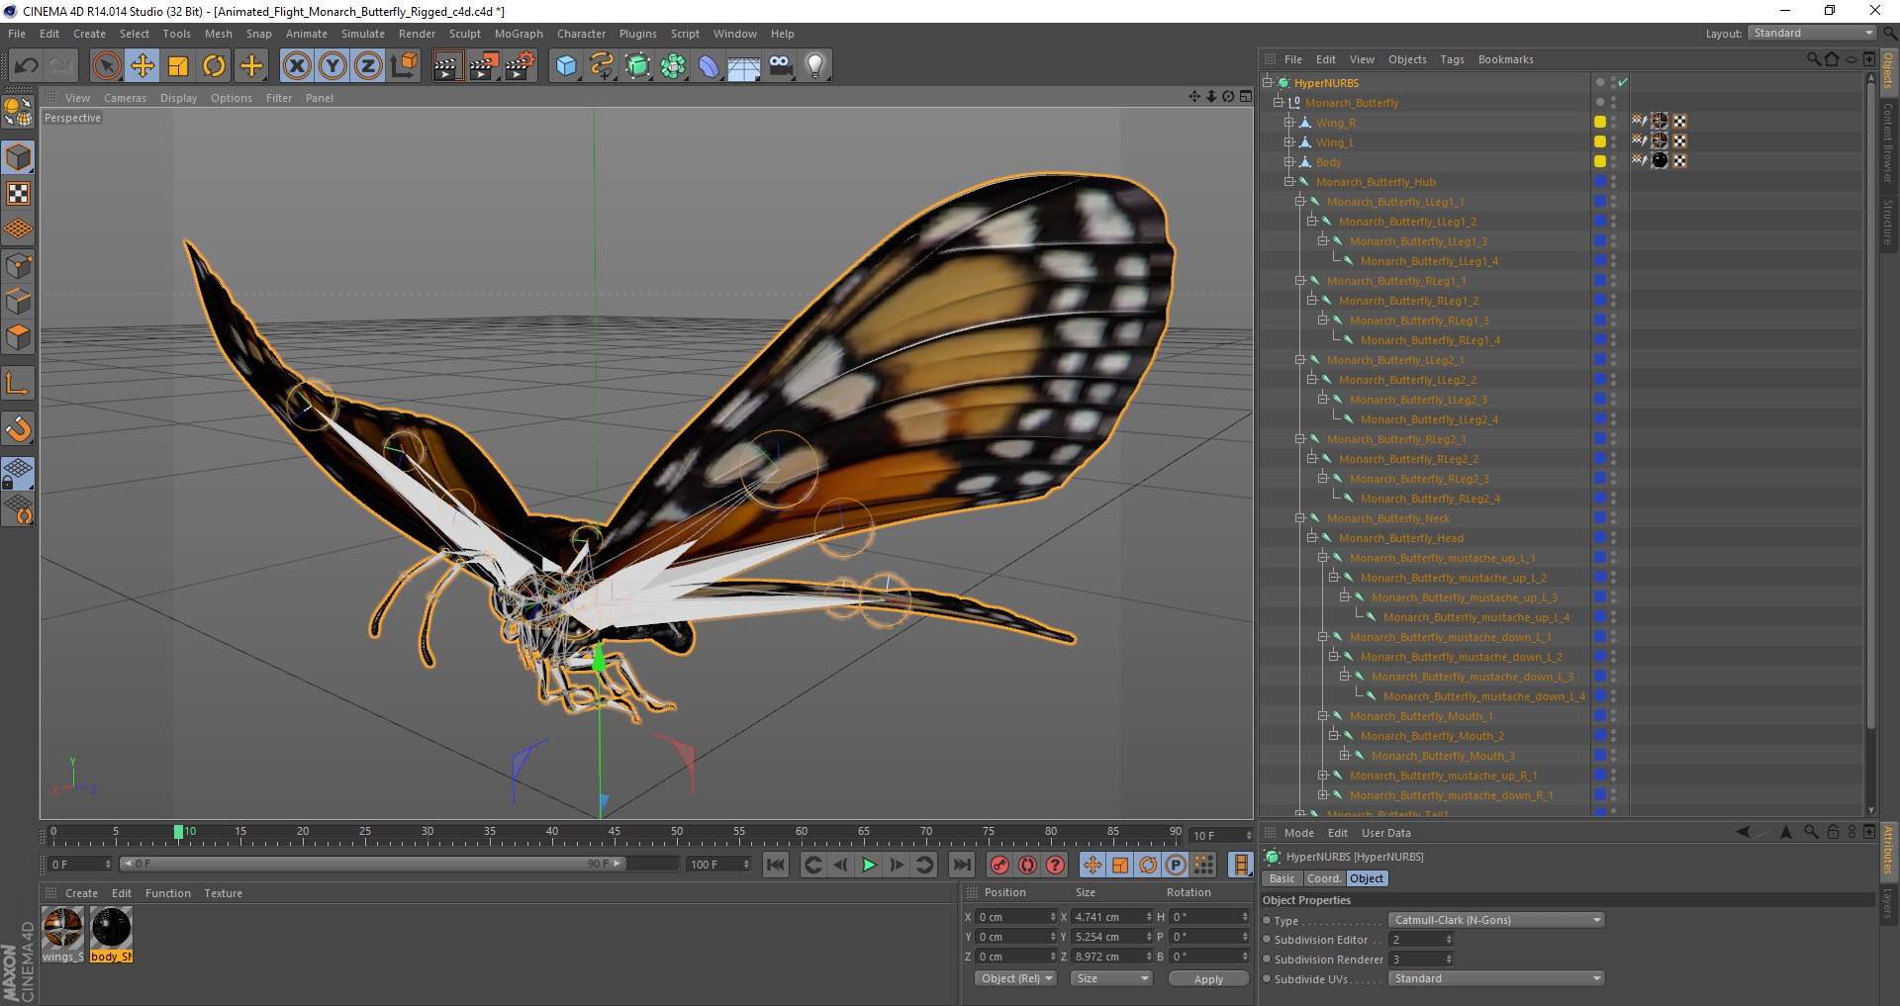
Task: Enable the snap magnet icon
Action: [19, 428]
